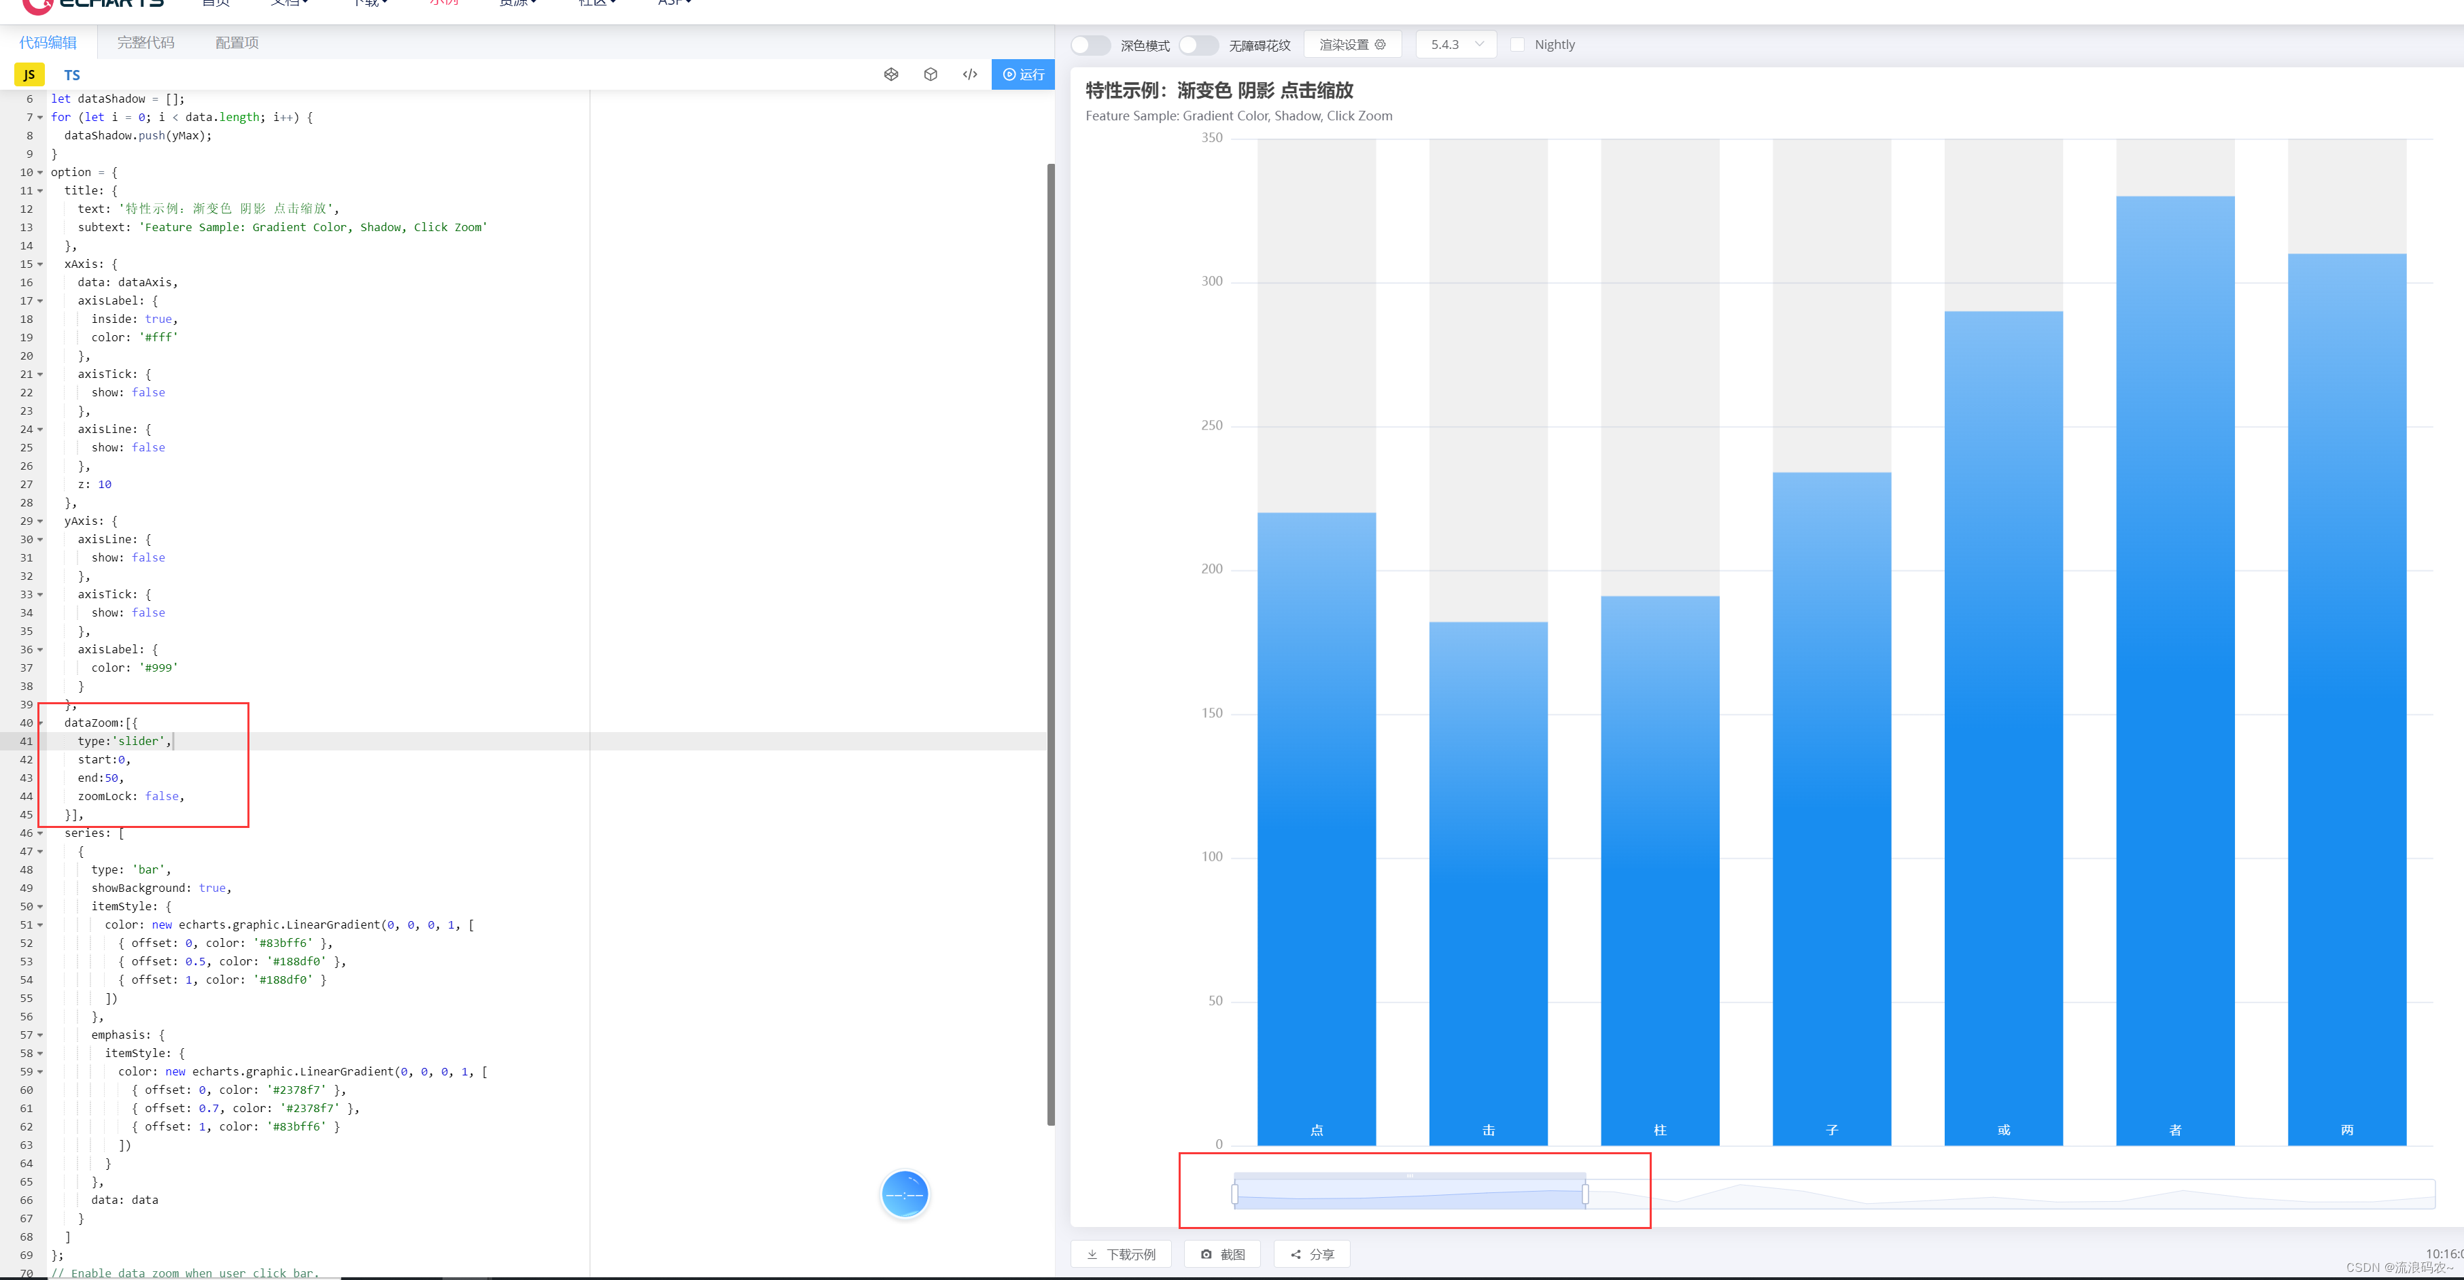Click the 'dataShadow.push(yMax);' code line
Image resolution: width=2464 pixels, height=1280 pixels.
click(138, 136)
